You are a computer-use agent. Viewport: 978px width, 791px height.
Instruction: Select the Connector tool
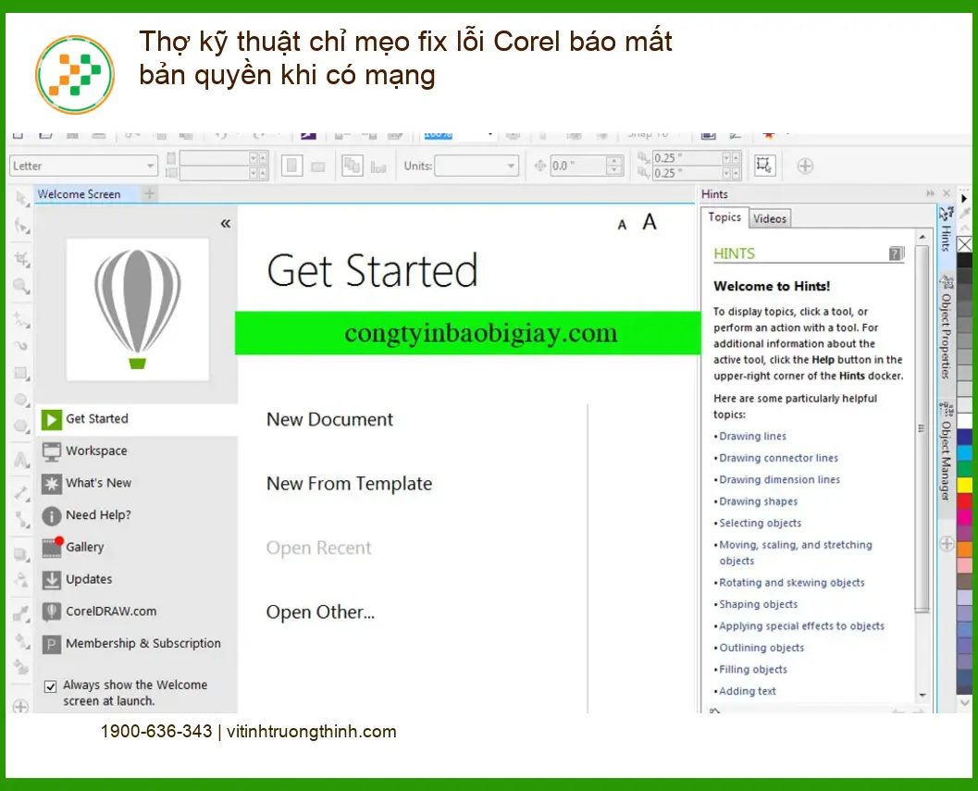22,519
